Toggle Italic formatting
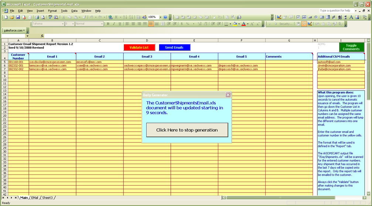372x206 pixels. pos(114,24)
